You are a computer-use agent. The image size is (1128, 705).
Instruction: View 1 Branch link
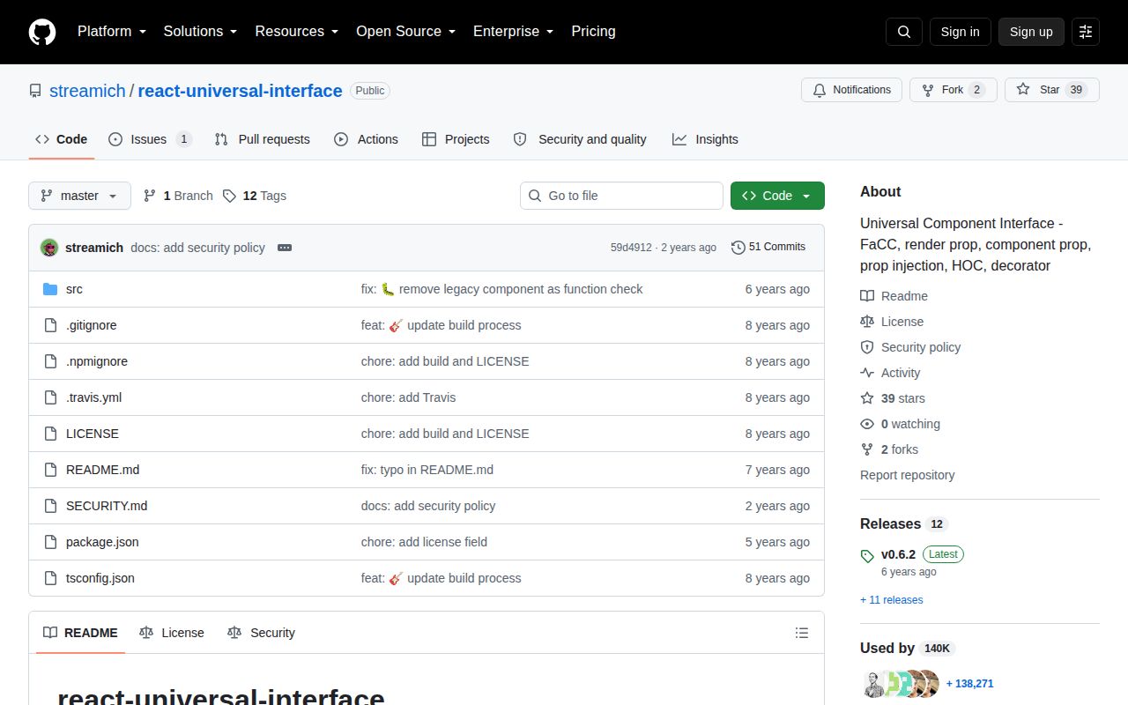[x=178, y=196]
